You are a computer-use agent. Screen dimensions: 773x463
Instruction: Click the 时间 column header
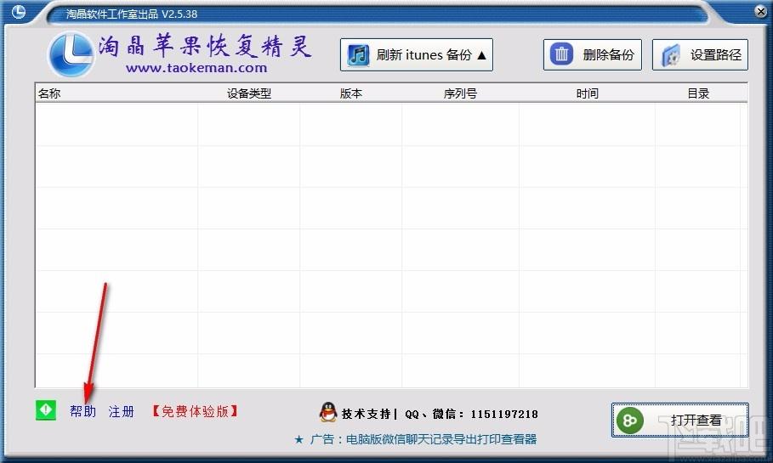(587, 93)
